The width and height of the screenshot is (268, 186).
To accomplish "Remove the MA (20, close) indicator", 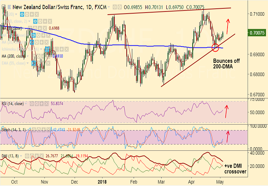I will (46, 42).
